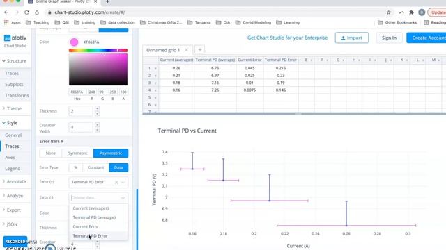Click the Error (-) choose data field

coord(98,197)
